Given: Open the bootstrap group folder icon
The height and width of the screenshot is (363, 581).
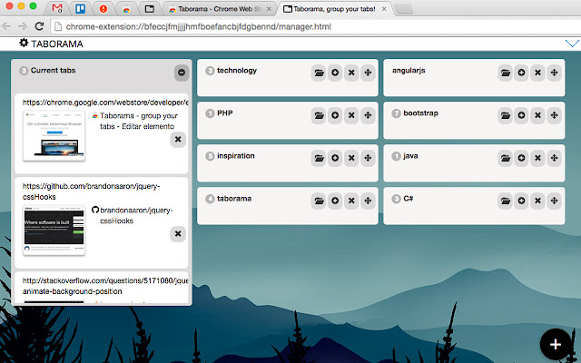Looking at the screenshot, I should pyautogui.click(x=505, y=115).
